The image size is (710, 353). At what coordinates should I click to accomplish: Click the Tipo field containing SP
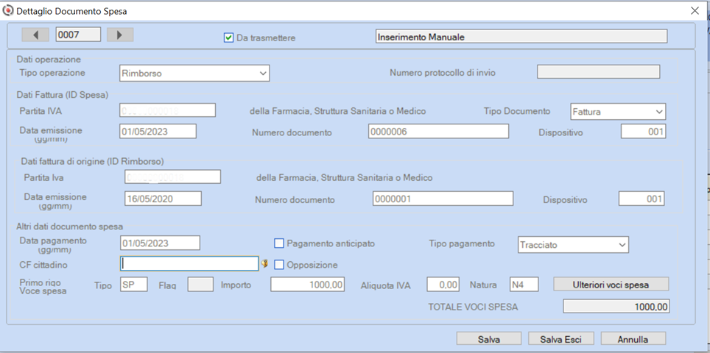click(134, 285)
